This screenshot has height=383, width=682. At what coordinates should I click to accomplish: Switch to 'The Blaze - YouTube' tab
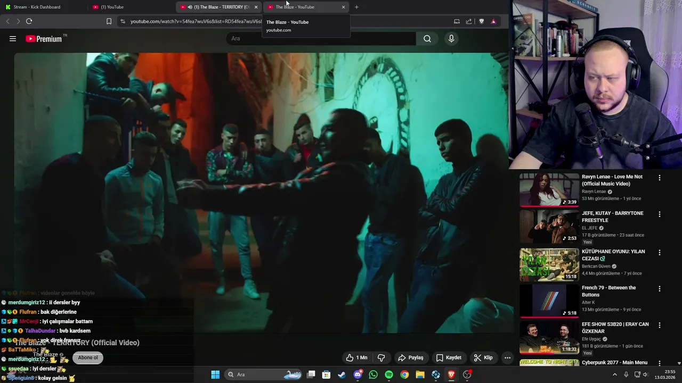(x=305, y=7)
